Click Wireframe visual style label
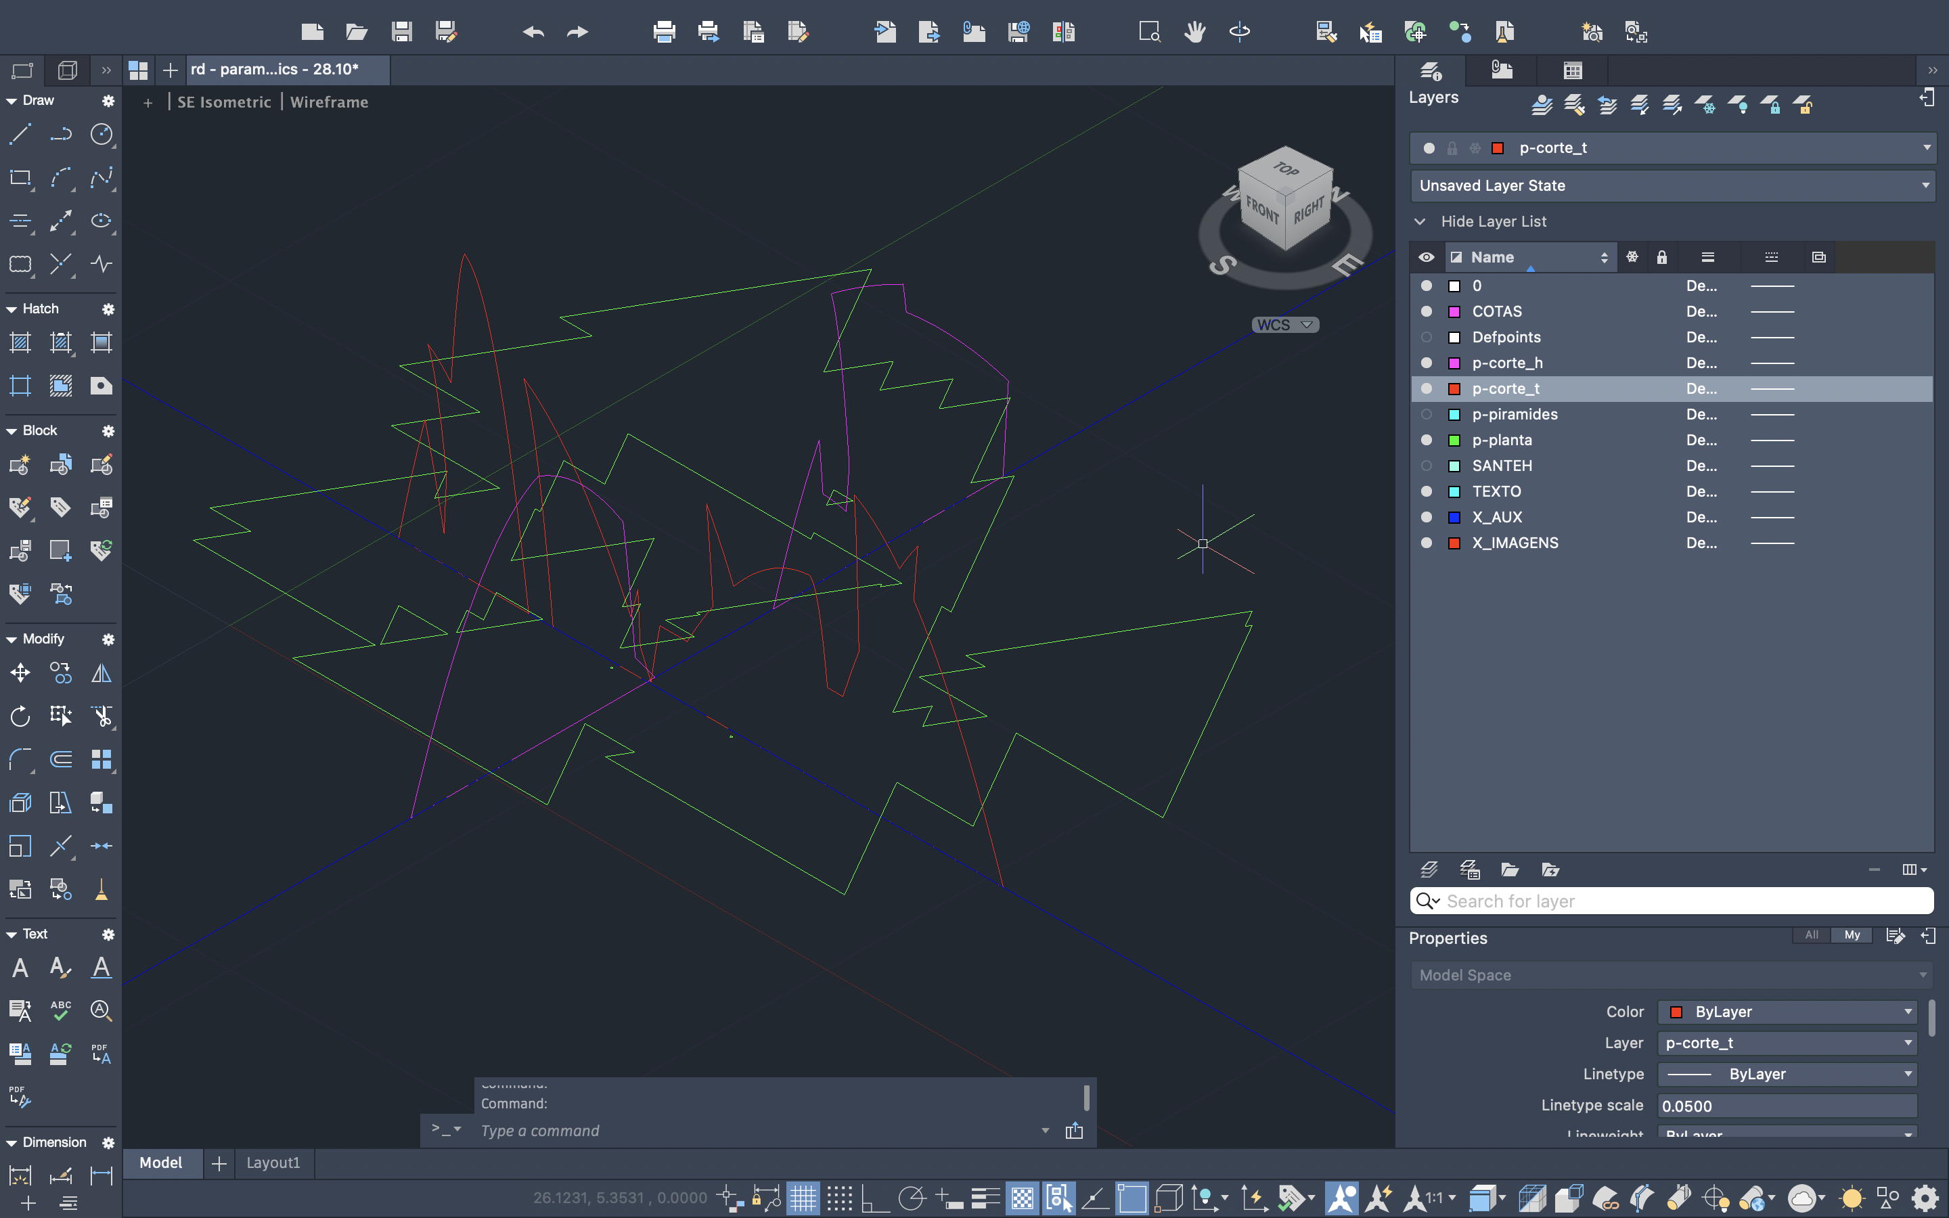The image size is (1949, 1218). pos(329,102)
